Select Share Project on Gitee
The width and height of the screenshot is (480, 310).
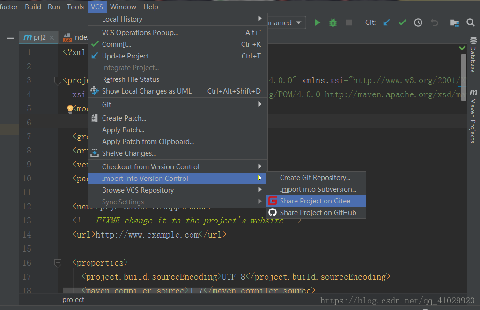click(x=315, y=201)
